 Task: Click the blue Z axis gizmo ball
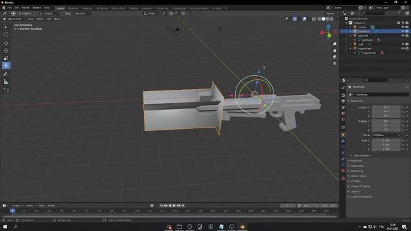tap(328, 26)
